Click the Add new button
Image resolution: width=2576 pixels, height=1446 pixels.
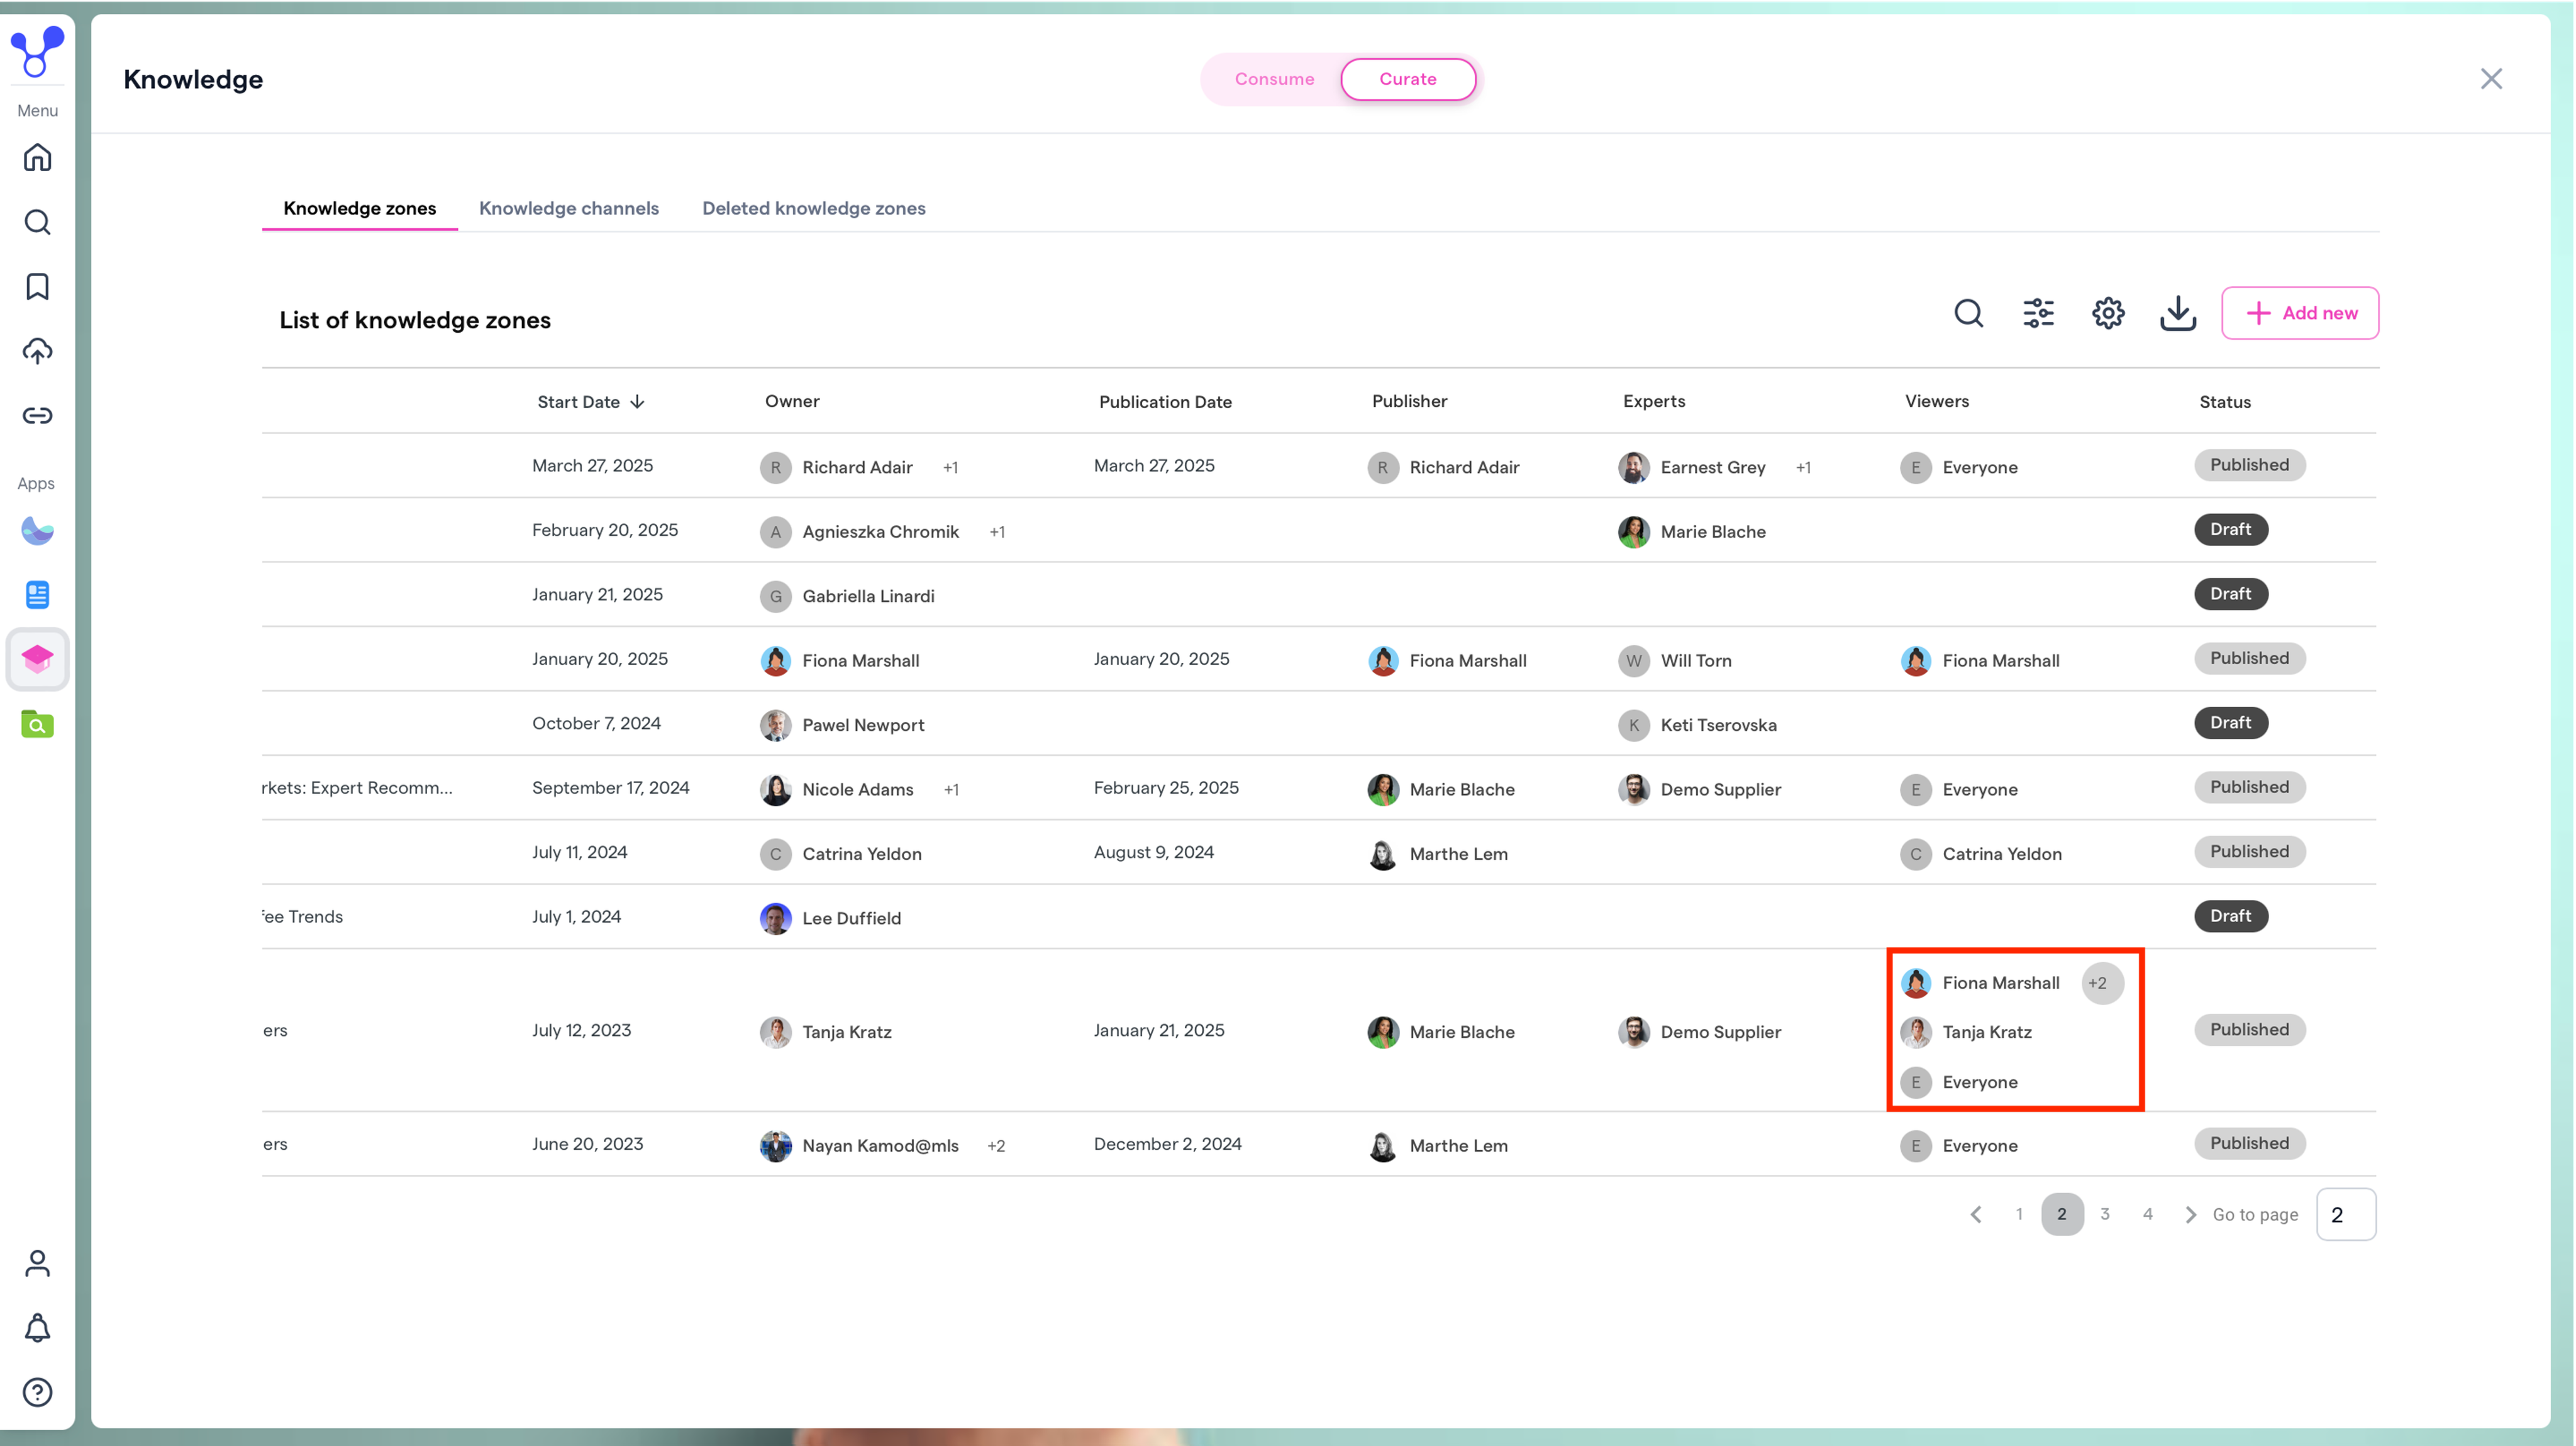2300,314
